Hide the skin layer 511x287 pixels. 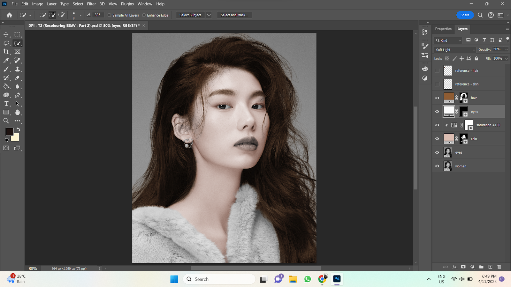tap(437, 139)
